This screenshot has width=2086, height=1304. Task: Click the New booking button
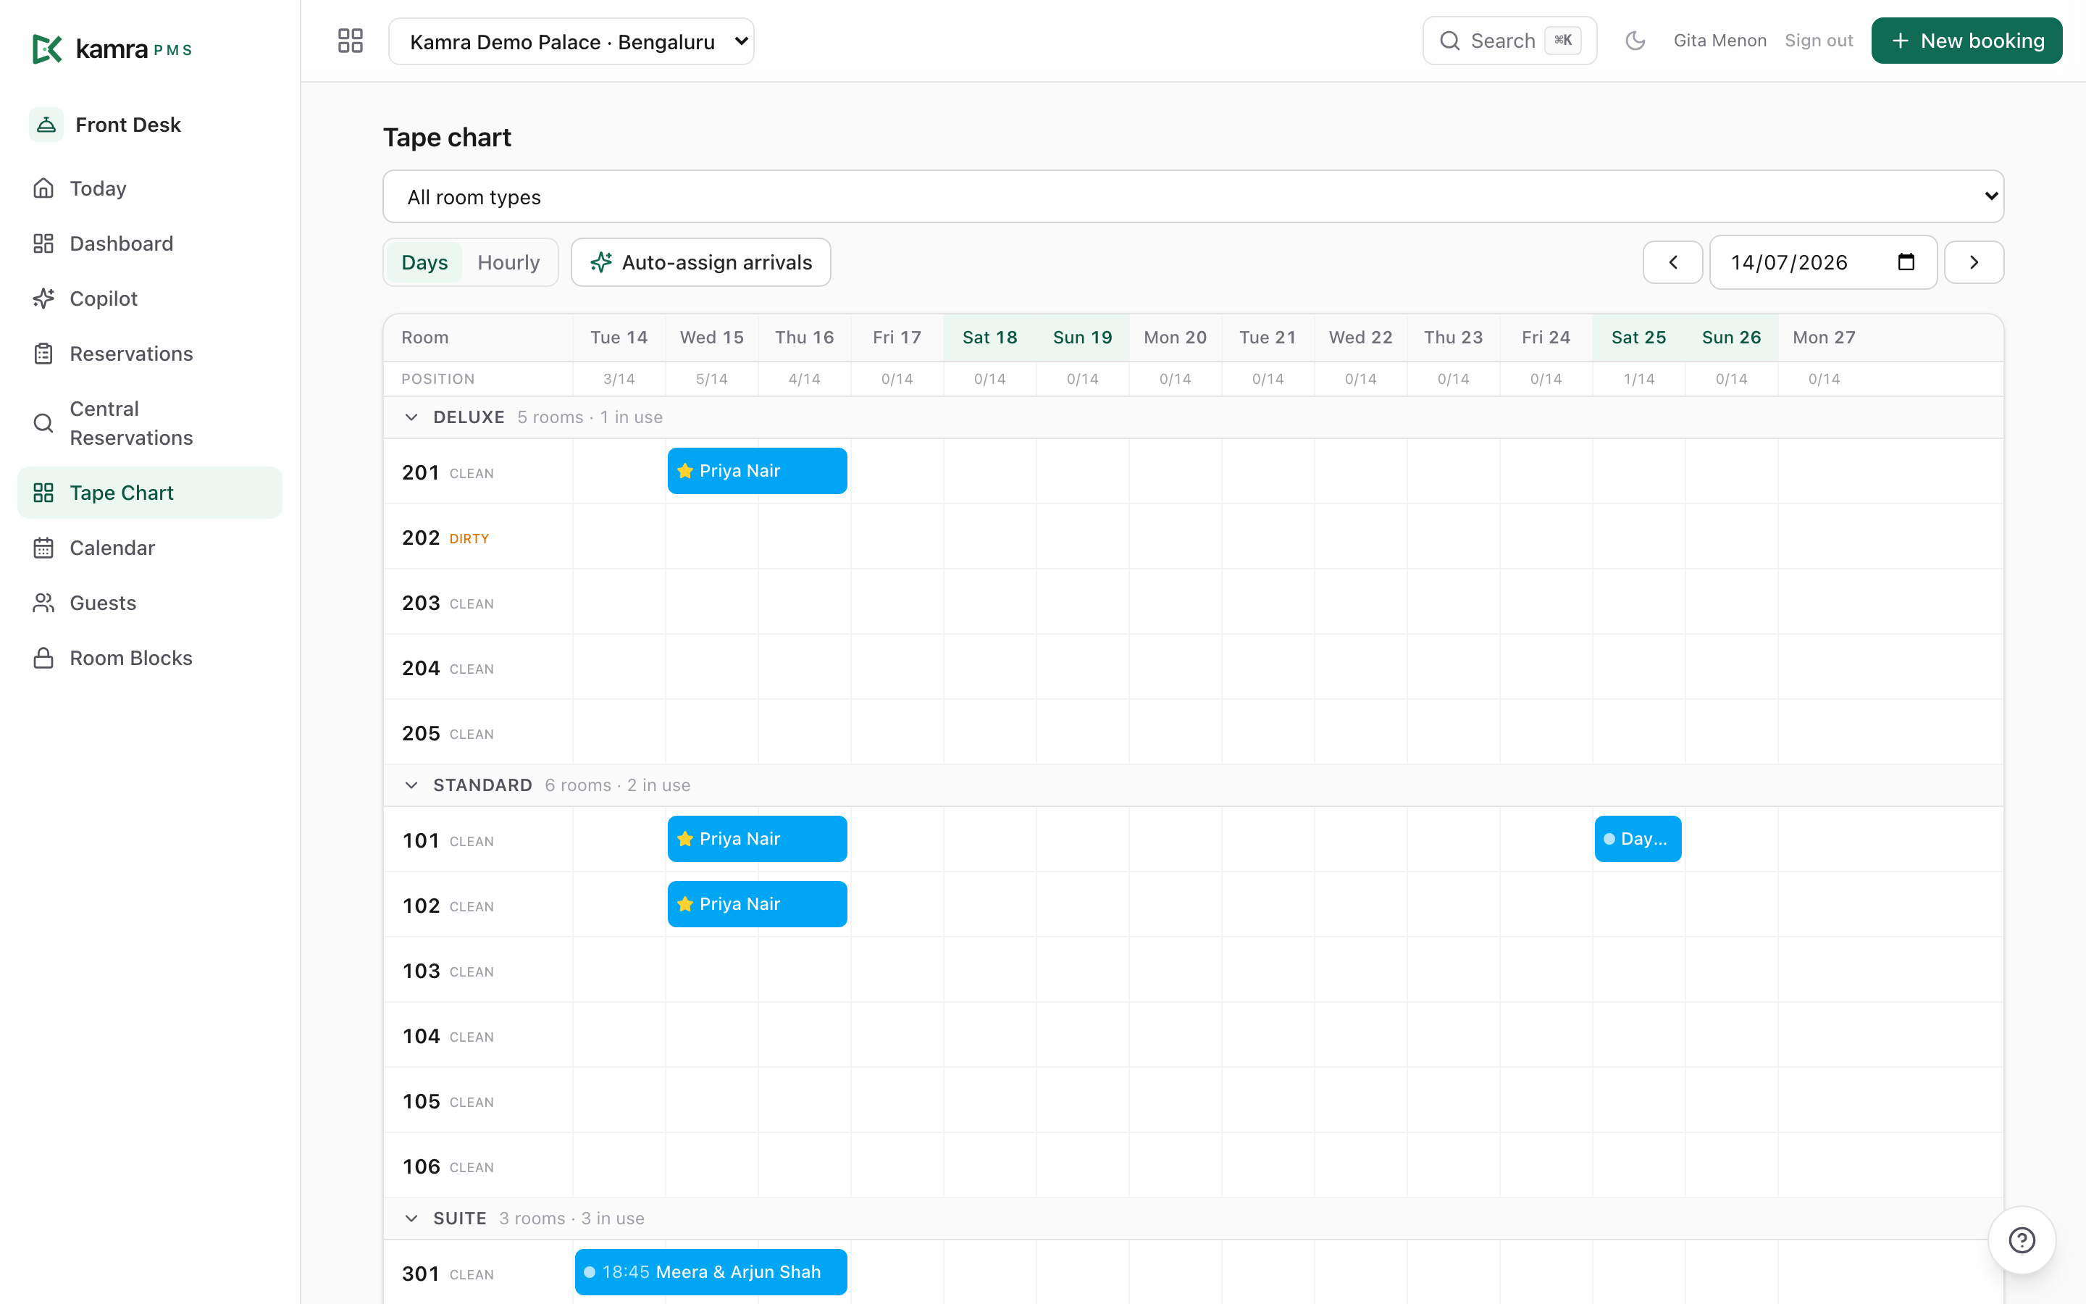pos(1966,41)
